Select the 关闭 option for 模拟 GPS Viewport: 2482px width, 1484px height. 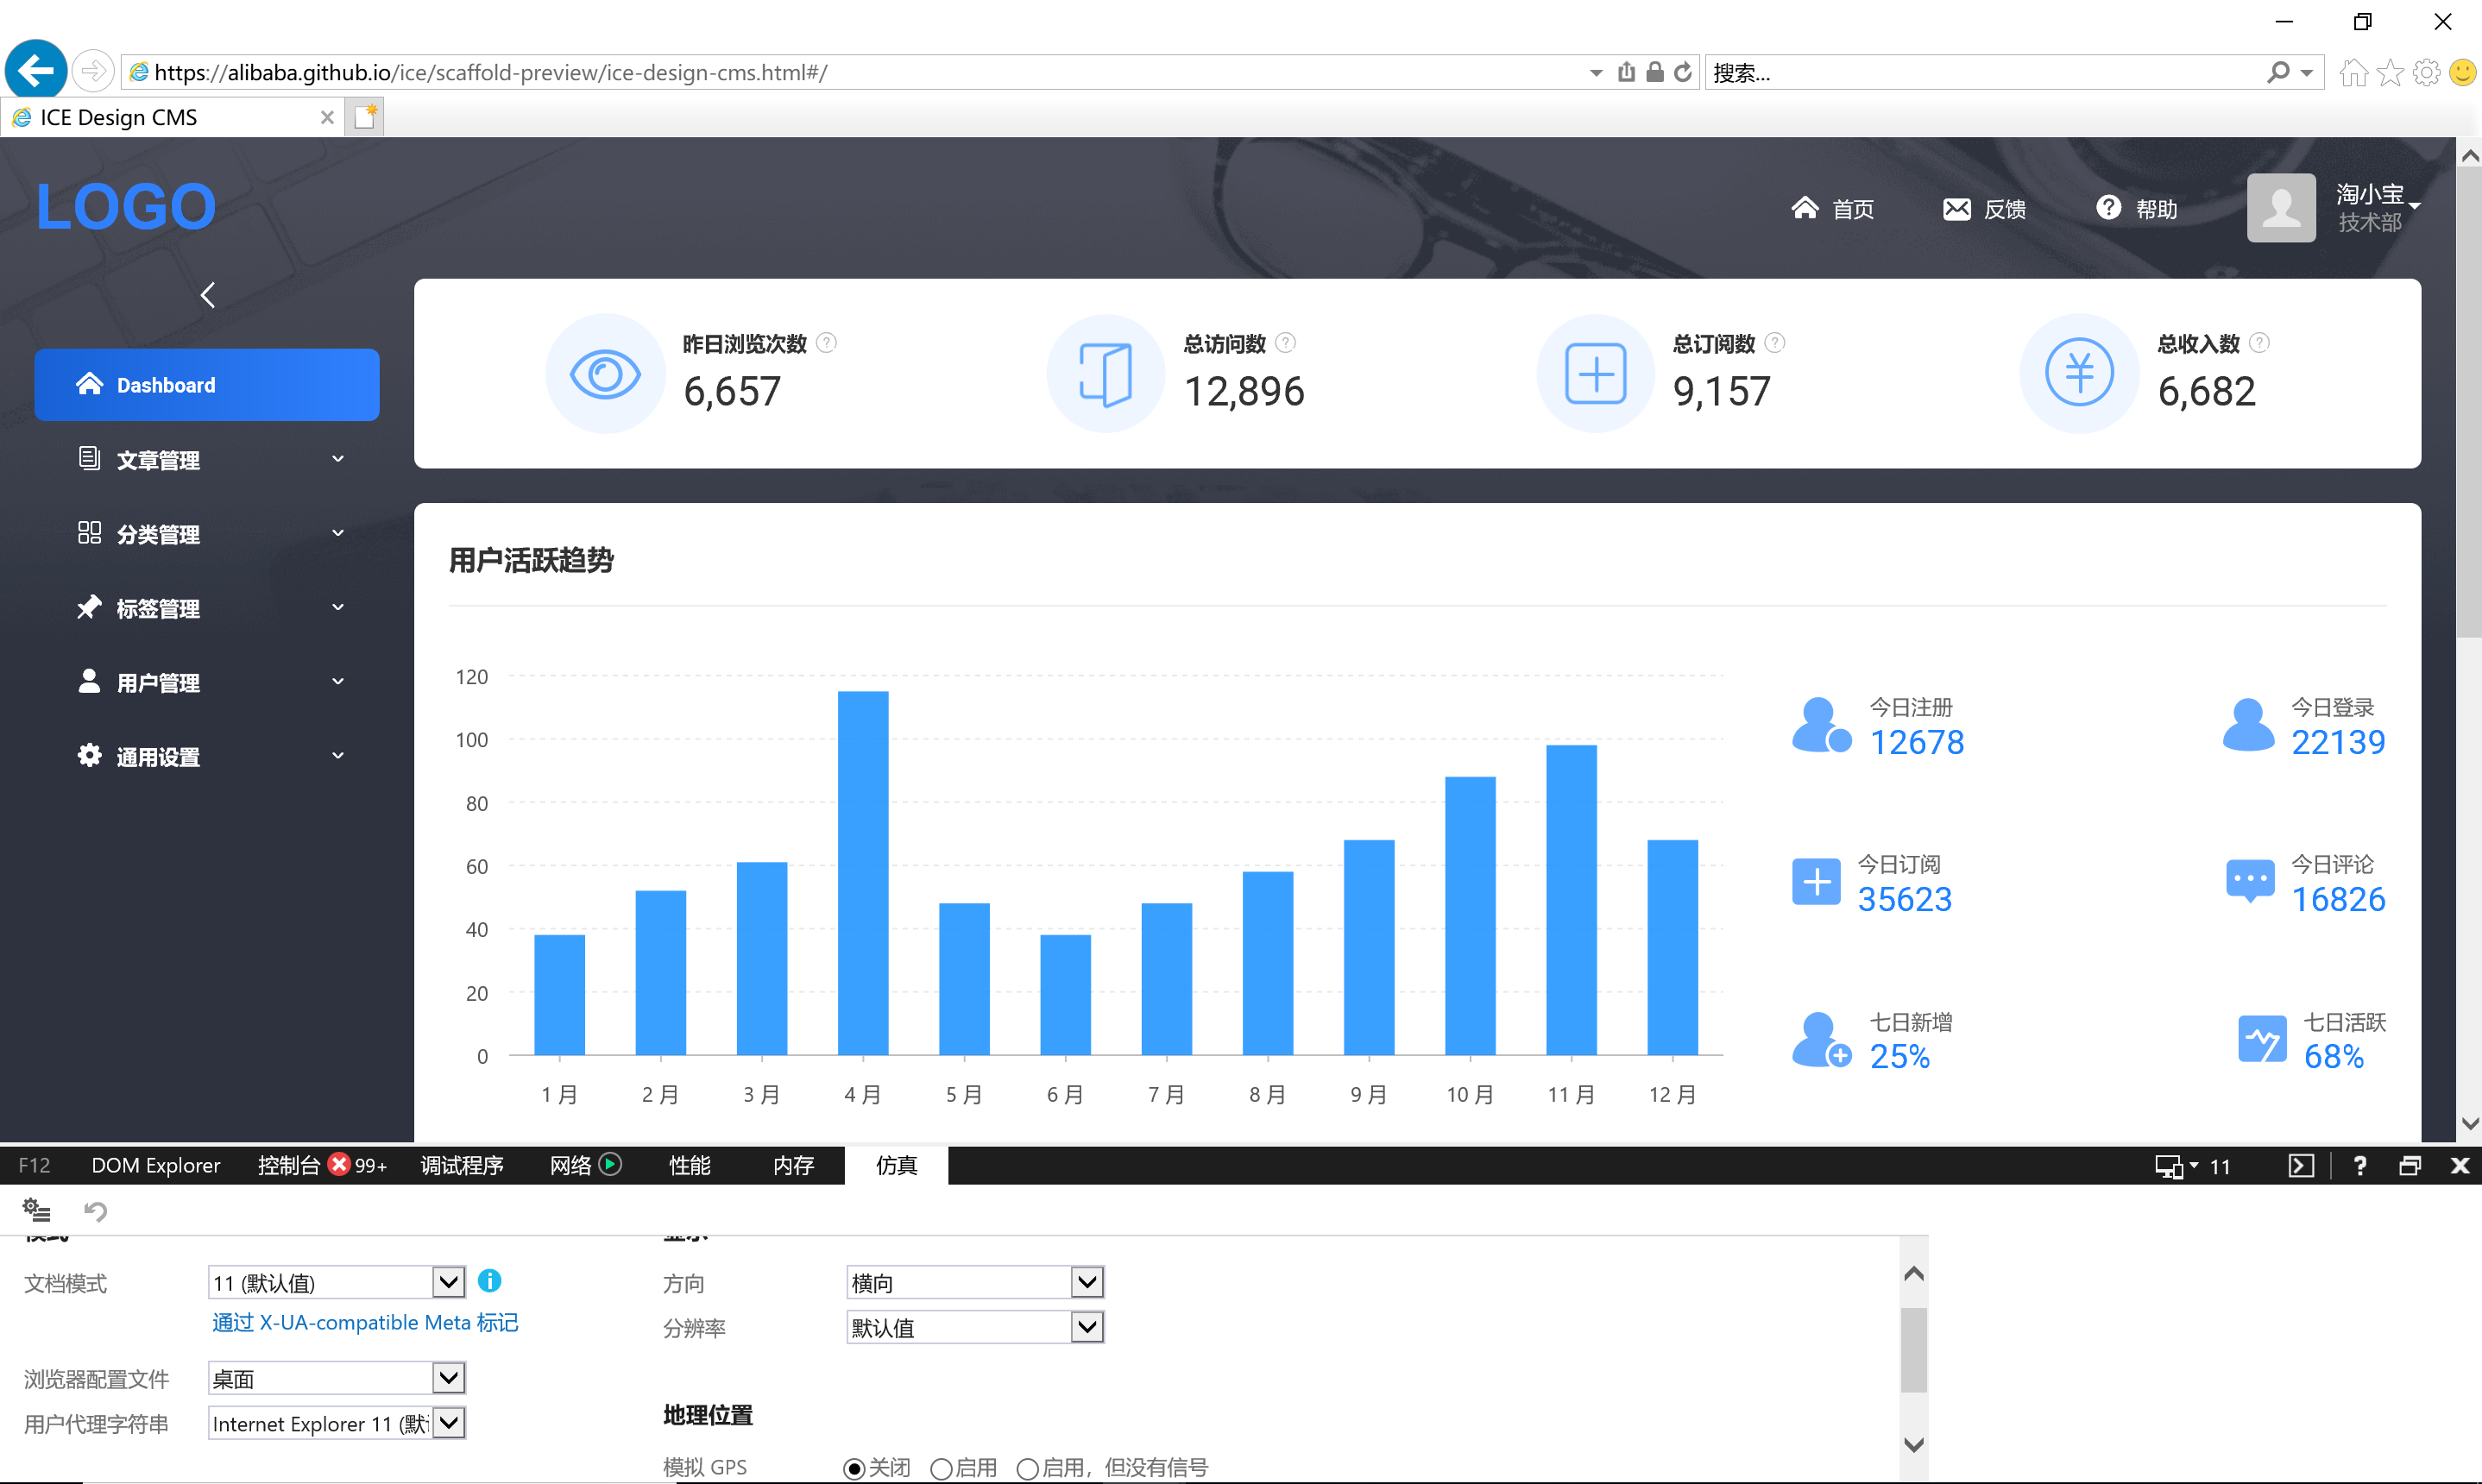(x=854, y=1468)
